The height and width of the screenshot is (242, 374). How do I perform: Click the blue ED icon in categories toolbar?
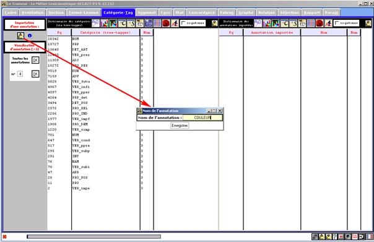pos(149,23)
